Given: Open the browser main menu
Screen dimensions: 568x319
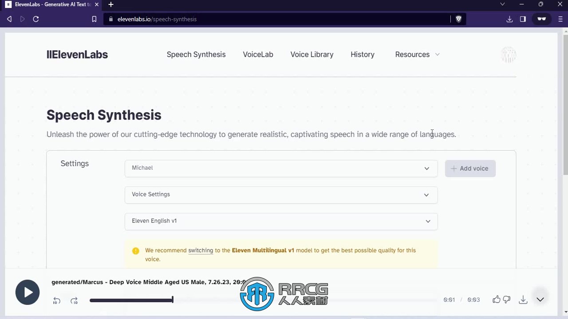Looking at the screenshot, I should coord(560,19).
